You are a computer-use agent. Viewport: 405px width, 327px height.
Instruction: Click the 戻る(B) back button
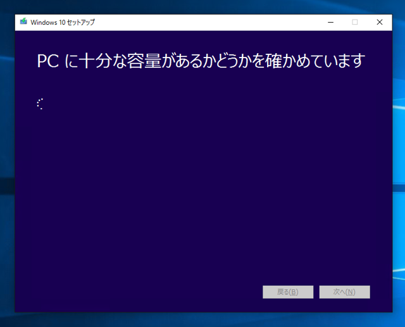coord(288,292)
